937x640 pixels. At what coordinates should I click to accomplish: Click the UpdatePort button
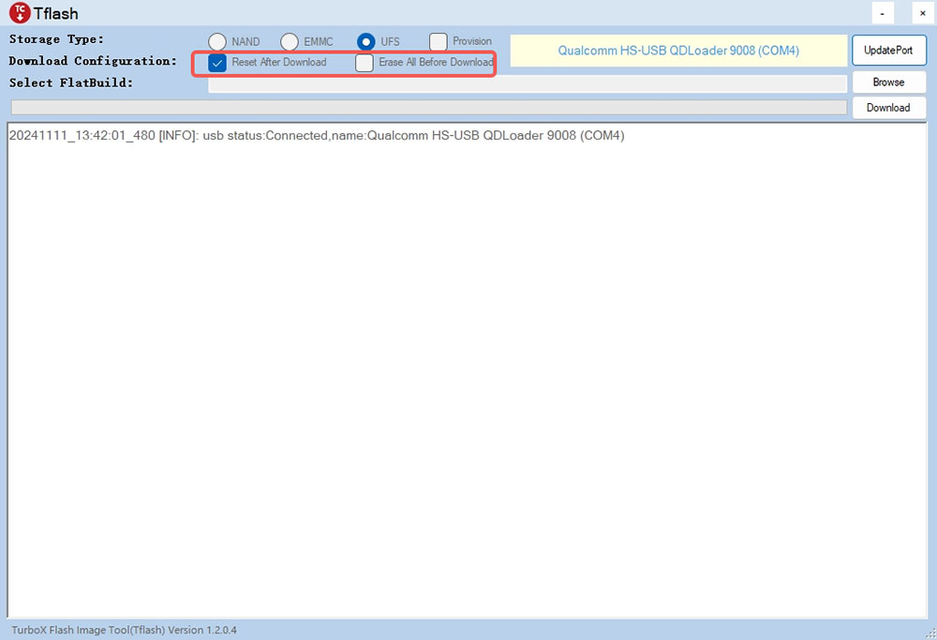click(x=888, y=51)
